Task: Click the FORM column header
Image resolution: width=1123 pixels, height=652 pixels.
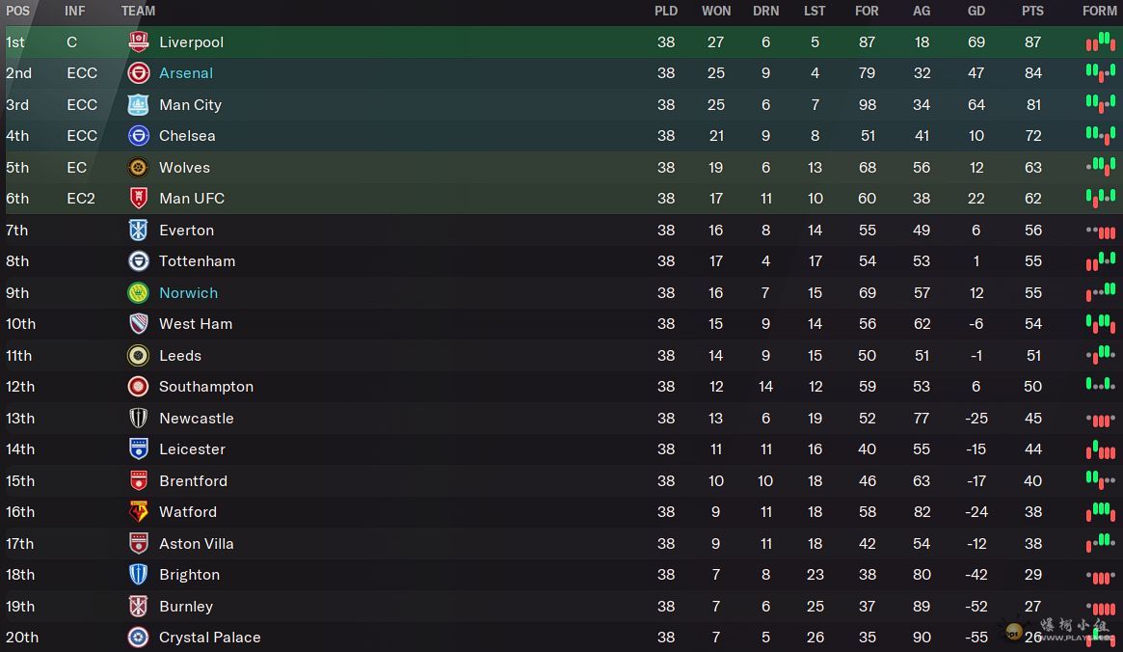Action: (1100, 12)
